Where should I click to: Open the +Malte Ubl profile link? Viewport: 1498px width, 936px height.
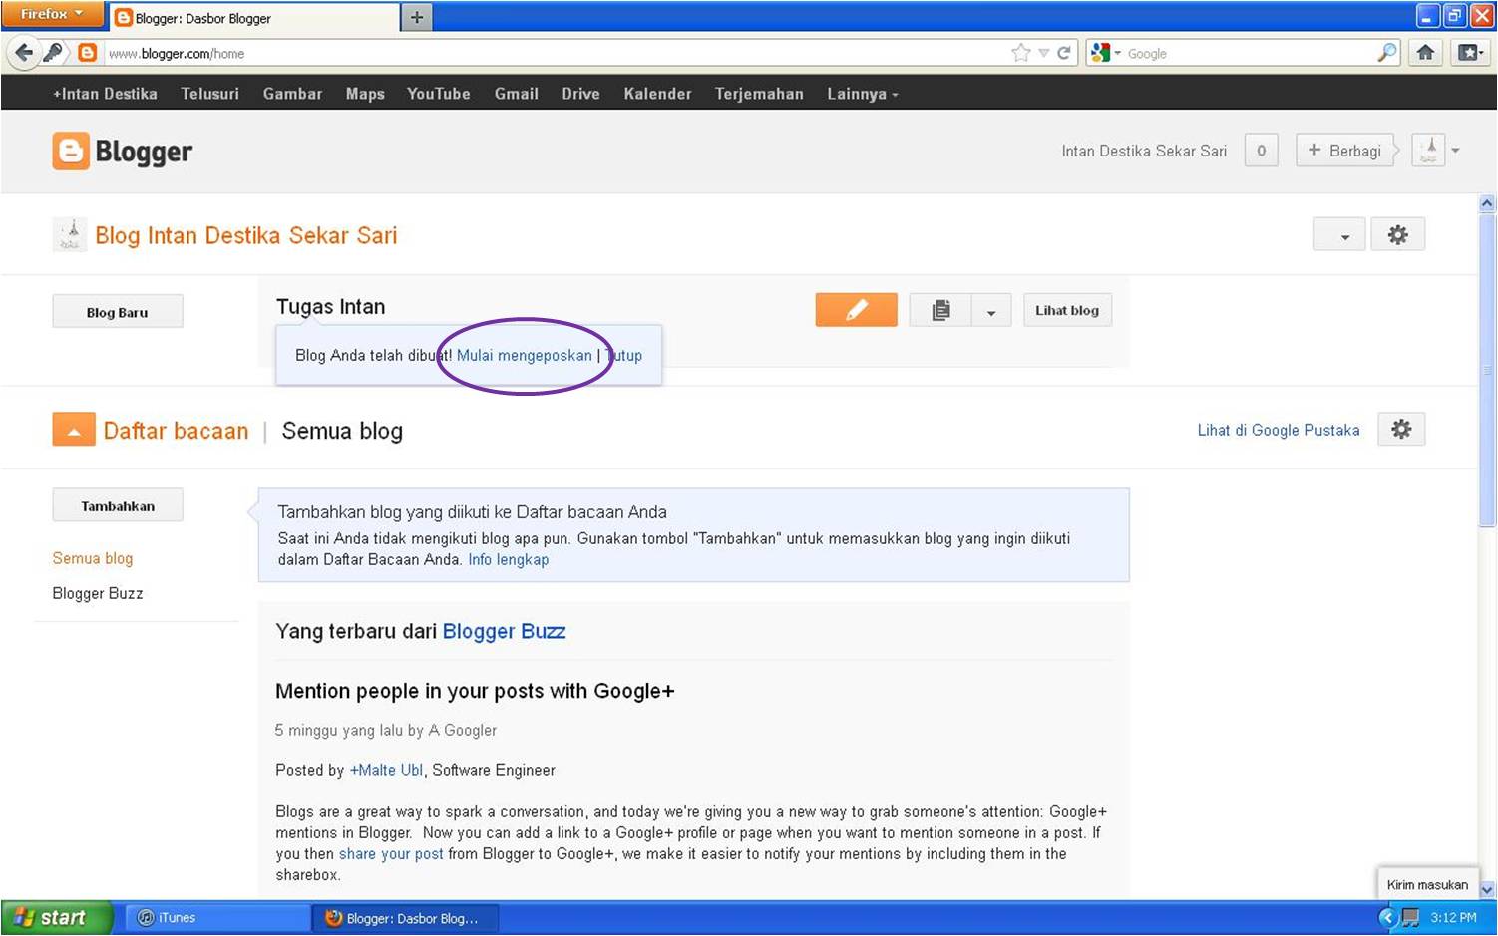[386, 770]
